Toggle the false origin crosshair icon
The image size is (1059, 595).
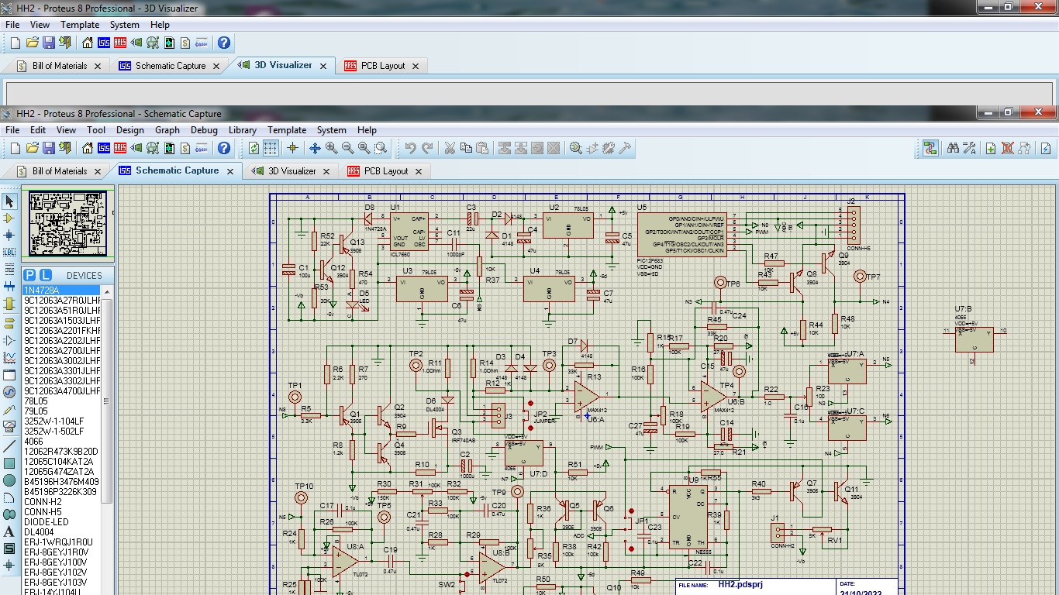pos(292,148)
